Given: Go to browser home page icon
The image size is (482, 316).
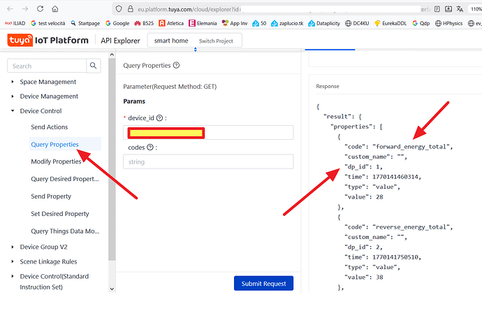Looking at the screenshot, I should click(54, 8).
